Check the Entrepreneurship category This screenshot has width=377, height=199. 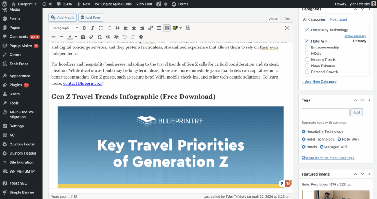point(307,47)
